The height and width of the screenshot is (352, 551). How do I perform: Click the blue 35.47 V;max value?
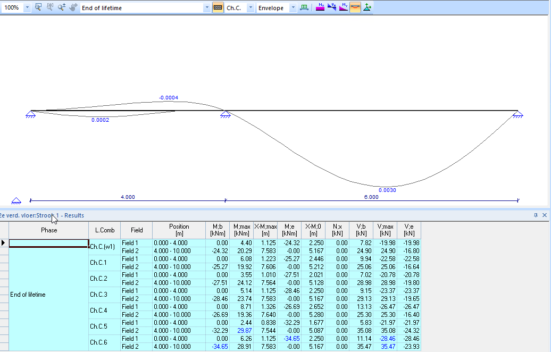388,347
